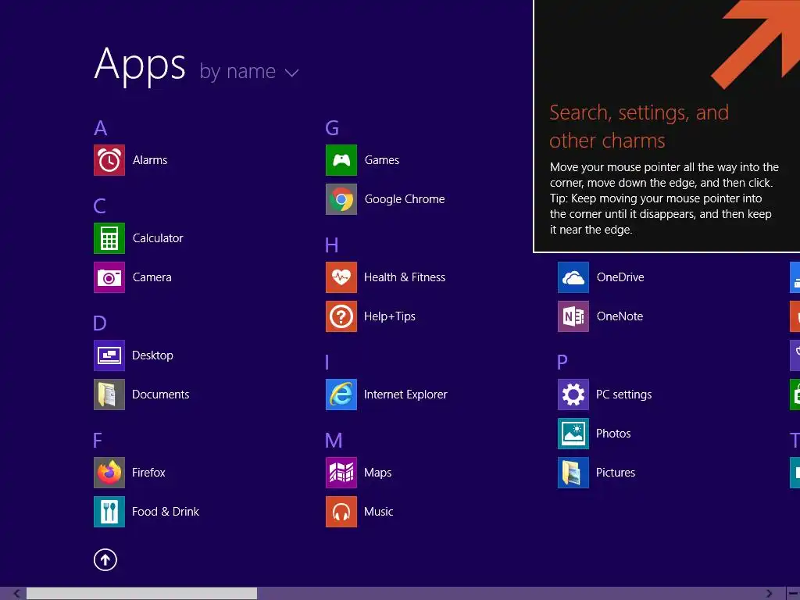Open the Photos app icon
The height and width of the screenshot is (600, 800).
[573, 434]
